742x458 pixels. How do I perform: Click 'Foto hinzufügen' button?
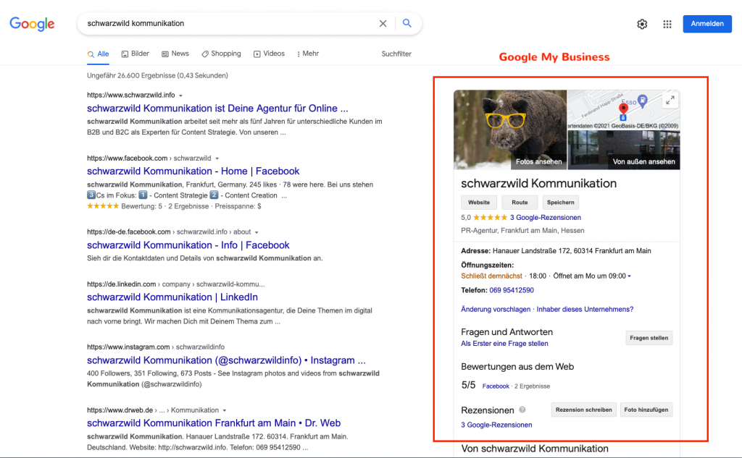[x=646, y=410]
